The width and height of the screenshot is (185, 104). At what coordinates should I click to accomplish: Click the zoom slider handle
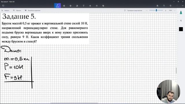(156, 10)
